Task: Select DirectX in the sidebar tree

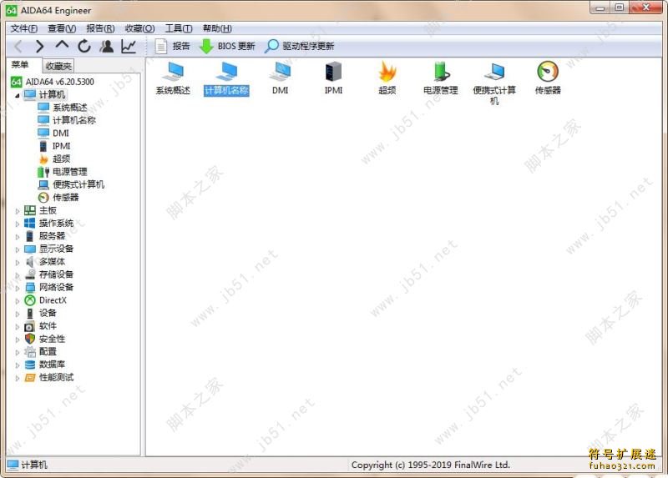Action: [52, 300]
